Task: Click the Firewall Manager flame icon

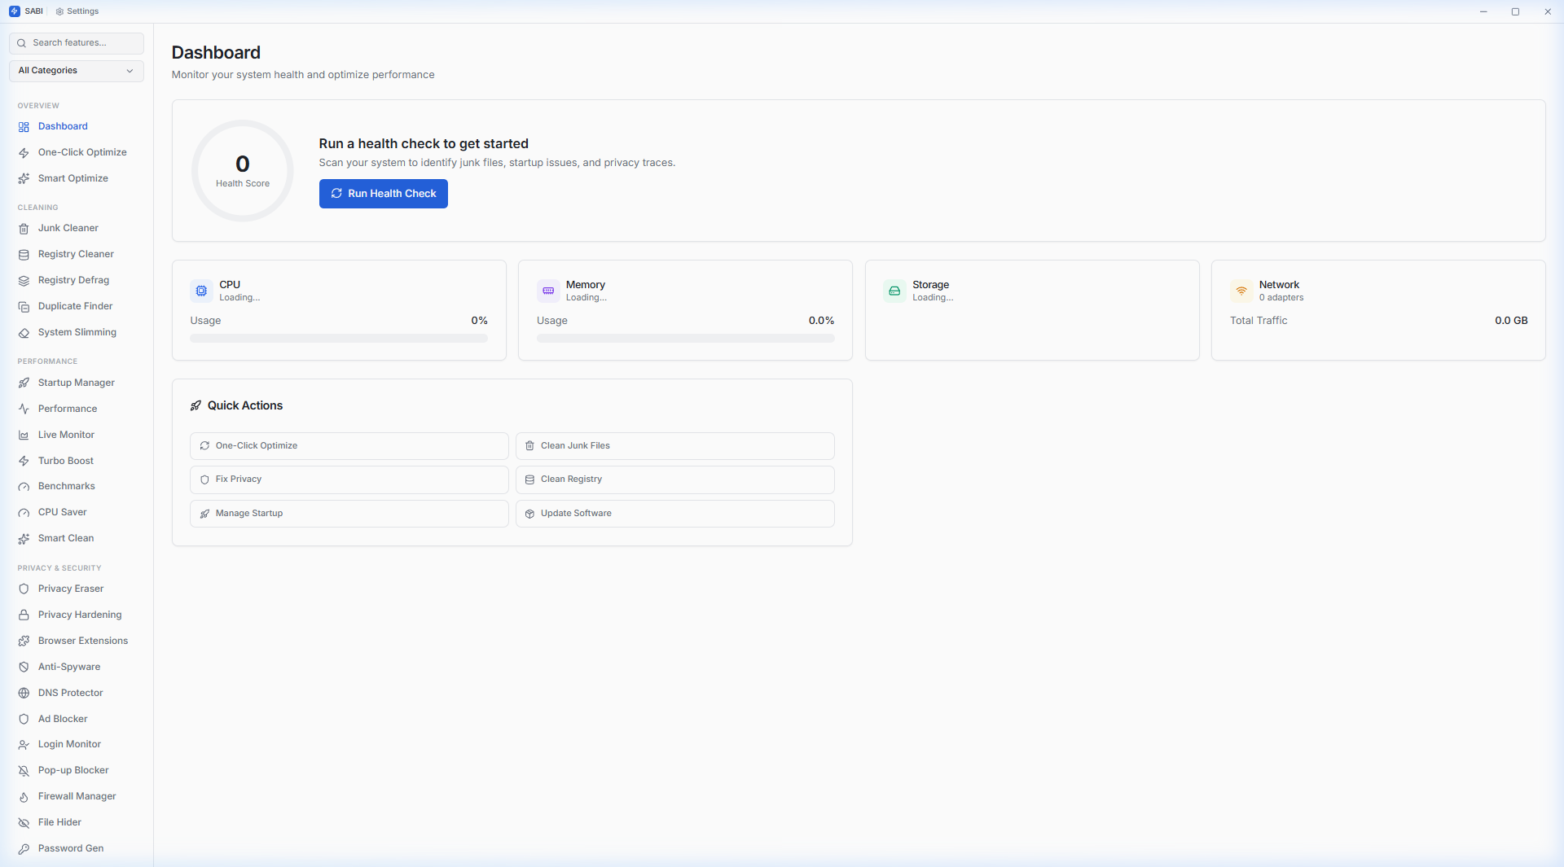Action: pos(24,797)
